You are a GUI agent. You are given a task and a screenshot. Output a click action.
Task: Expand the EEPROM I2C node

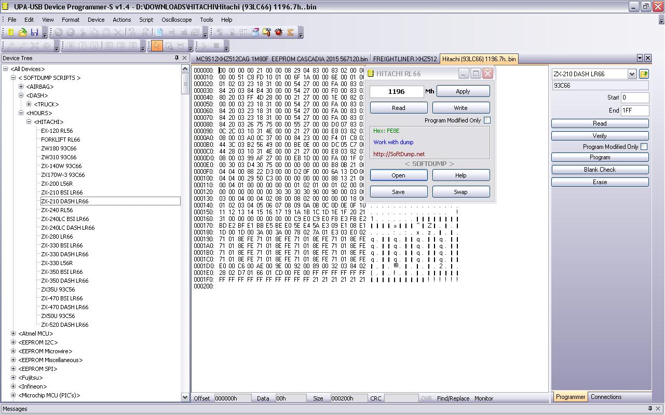tap(13, 342)
